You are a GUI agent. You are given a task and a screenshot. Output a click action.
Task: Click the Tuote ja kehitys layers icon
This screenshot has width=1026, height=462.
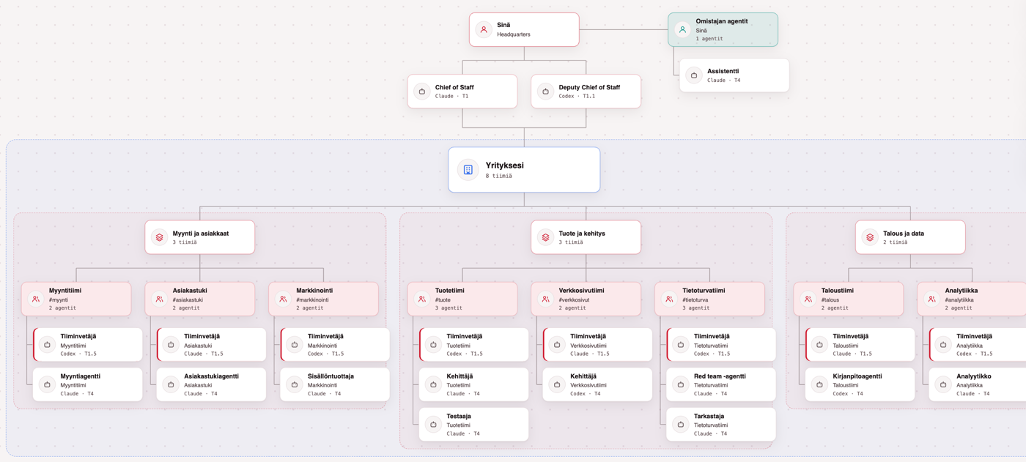coord(546,237)
